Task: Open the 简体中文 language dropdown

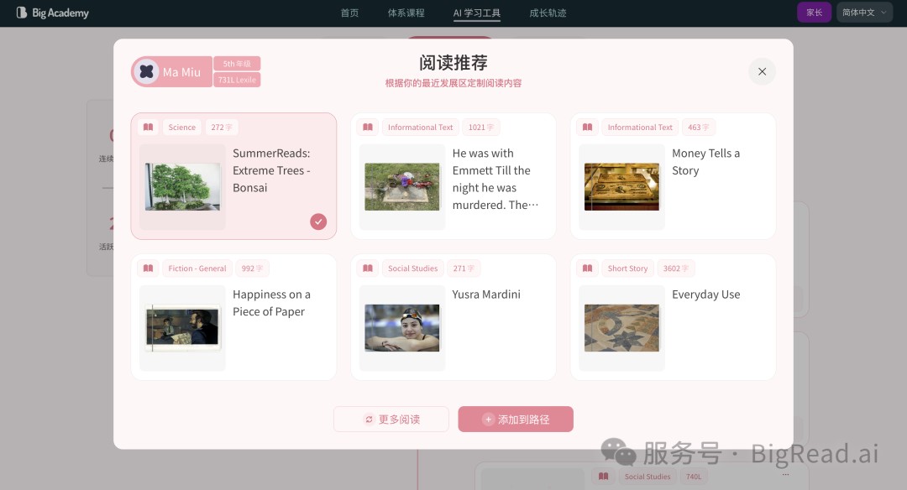Action: [864, 13]
